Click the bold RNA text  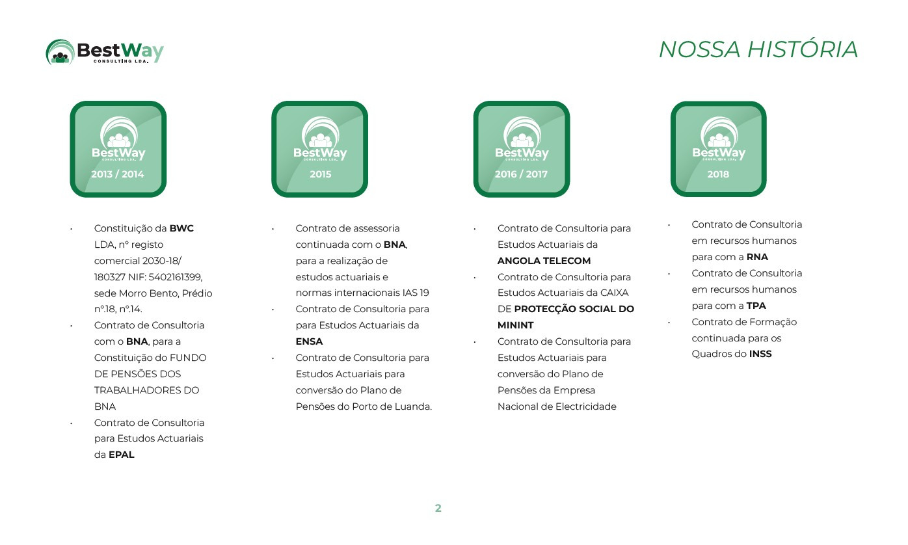(x=757, y=257)
